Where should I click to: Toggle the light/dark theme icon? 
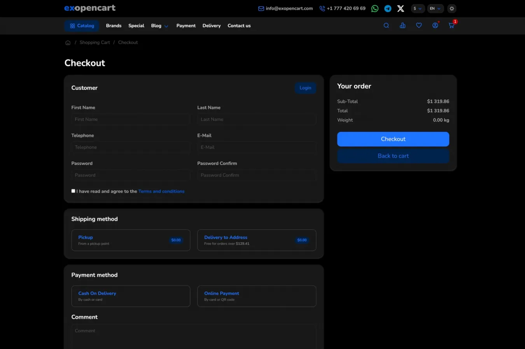coord(451,9)
